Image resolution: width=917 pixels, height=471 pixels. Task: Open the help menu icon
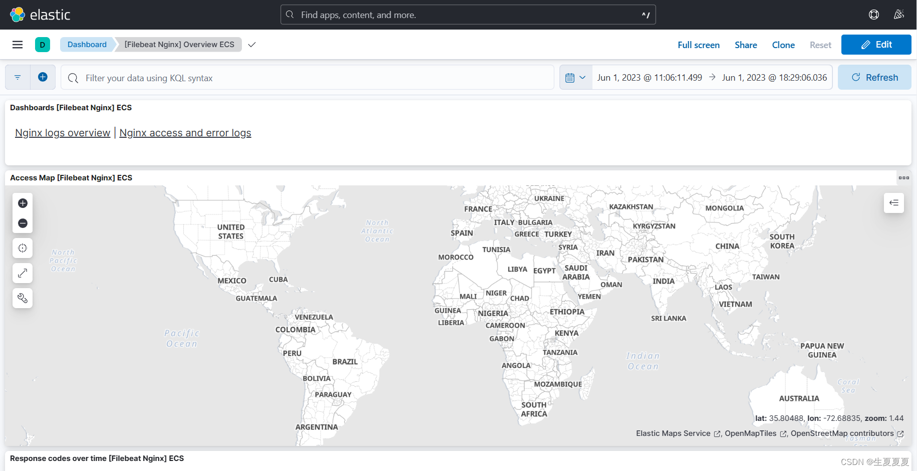(874, 15)
